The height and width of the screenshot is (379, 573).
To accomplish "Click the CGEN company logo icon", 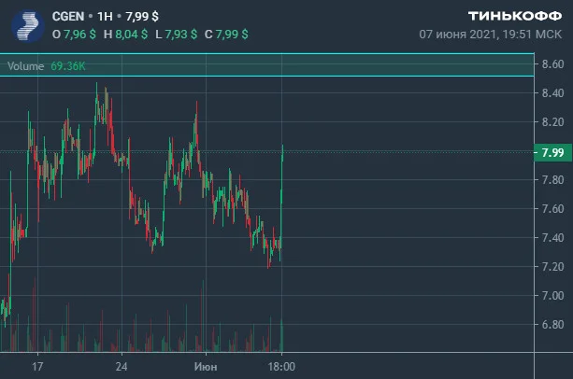I will click(28, 26).
